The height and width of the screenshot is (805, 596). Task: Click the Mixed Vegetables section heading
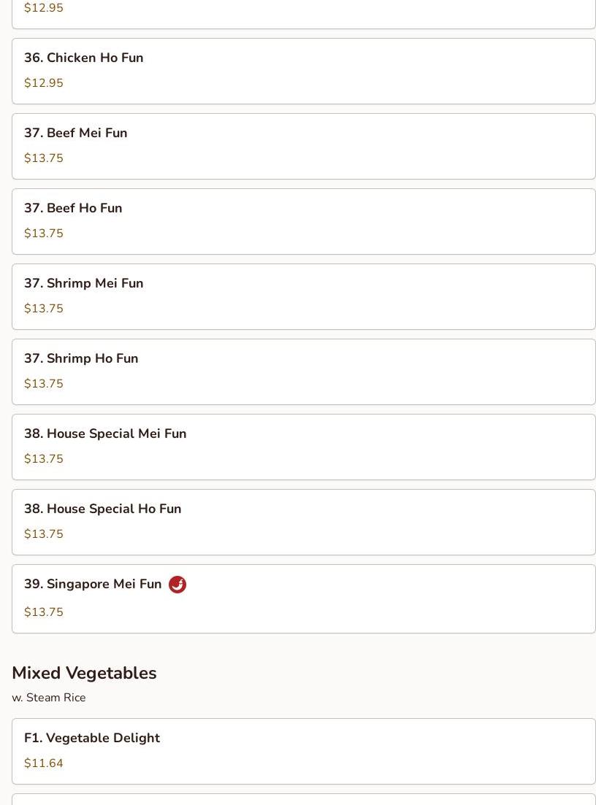point(84,673)
